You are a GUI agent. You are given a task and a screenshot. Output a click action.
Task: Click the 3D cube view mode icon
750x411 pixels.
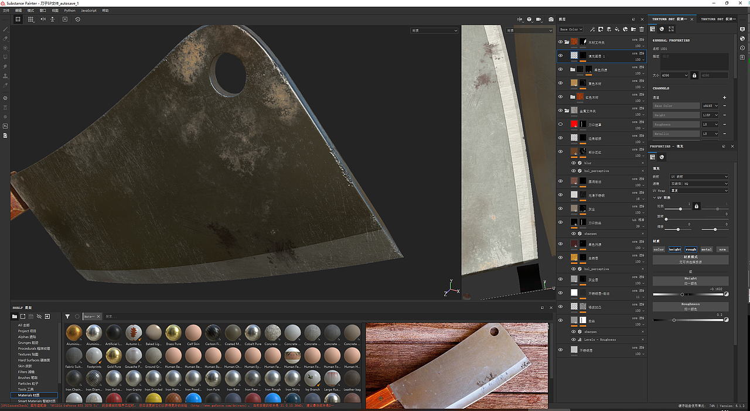pos(529,19)
